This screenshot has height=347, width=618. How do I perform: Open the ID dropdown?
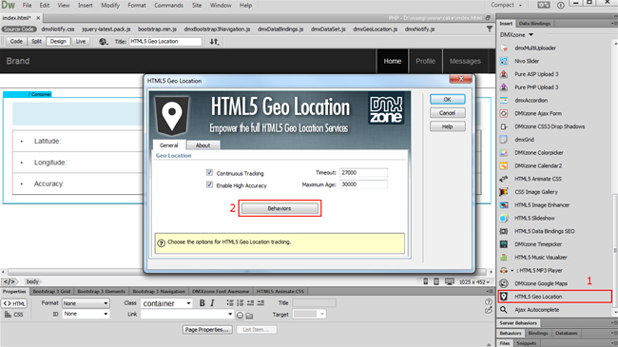pos(86,314)
